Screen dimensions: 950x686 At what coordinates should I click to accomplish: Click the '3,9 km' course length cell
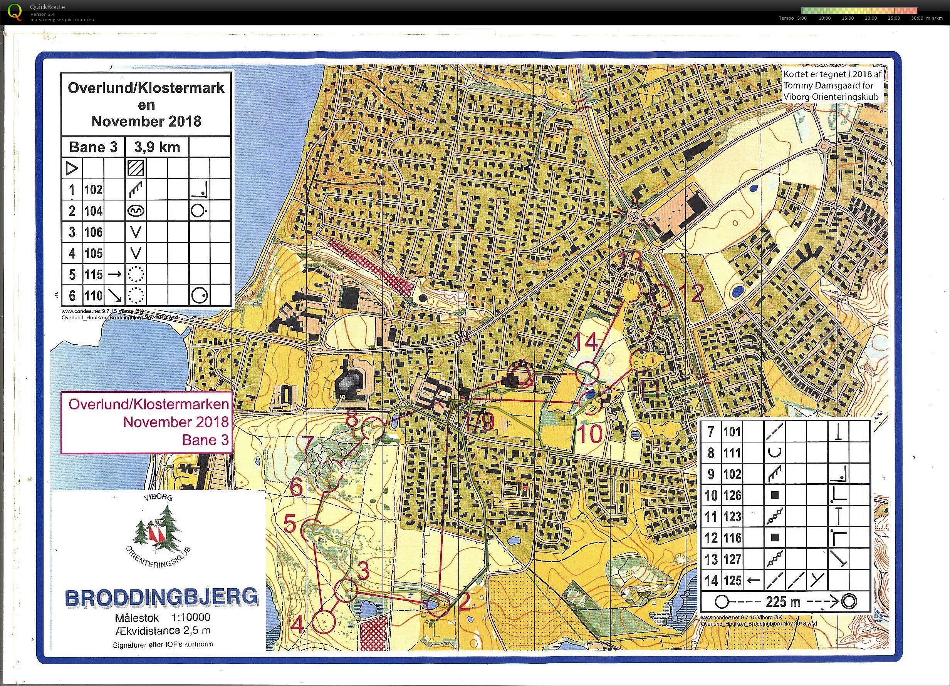157,147
